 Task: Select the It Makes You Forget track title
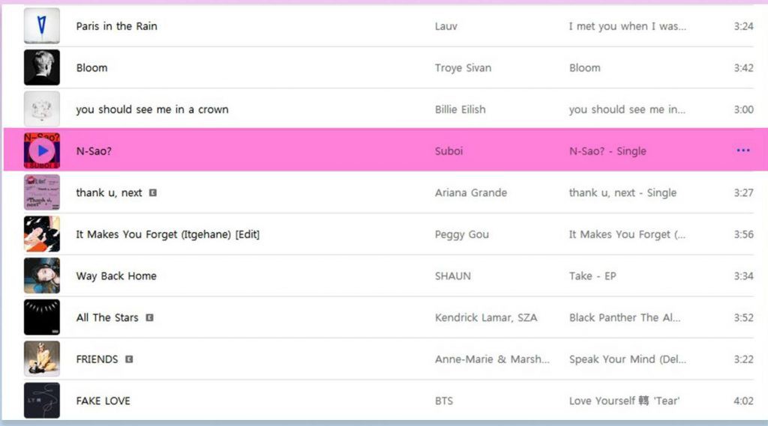(167, 234)
